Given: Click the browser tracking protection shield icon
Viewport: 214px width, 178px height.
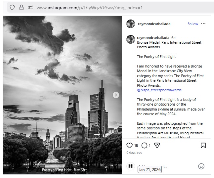Looking at the screenshot, I should (x=12, y=7).
